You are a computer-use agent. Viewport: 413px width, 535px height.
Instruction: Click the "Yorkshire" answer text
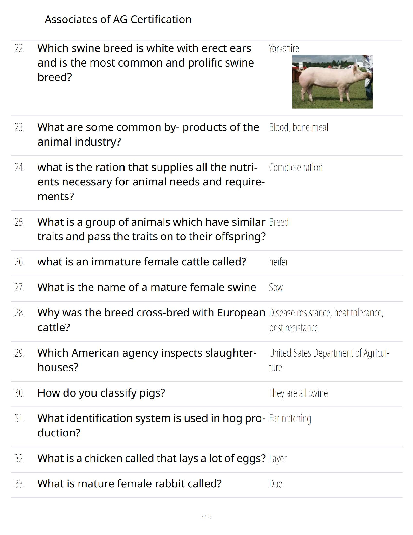pos(284,48)
